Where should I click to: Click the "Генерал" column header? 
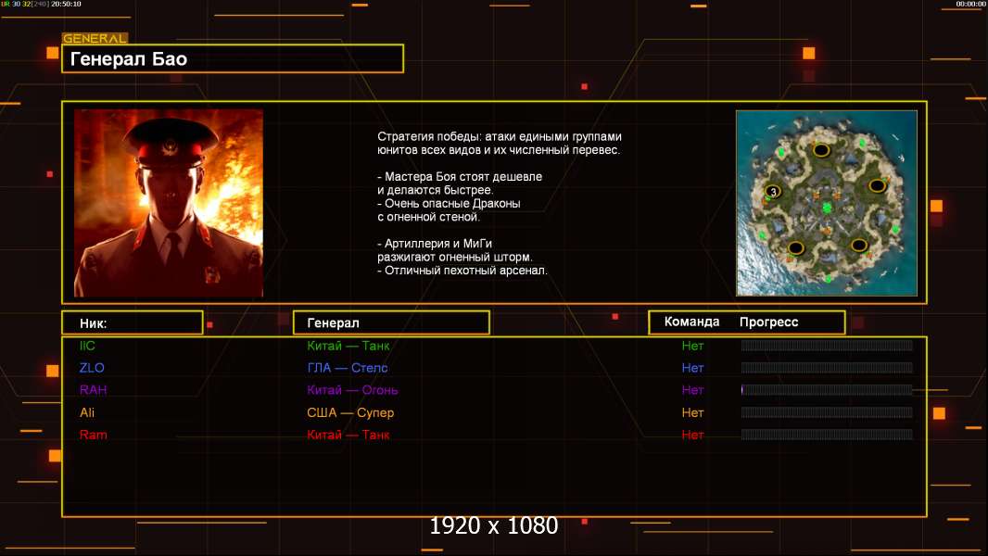click(390, 322)
